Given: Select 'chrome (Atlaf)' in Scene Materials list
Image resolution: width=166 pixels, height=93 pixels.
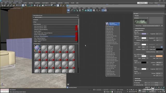Looking at the screenshot, I should [55, 31].
